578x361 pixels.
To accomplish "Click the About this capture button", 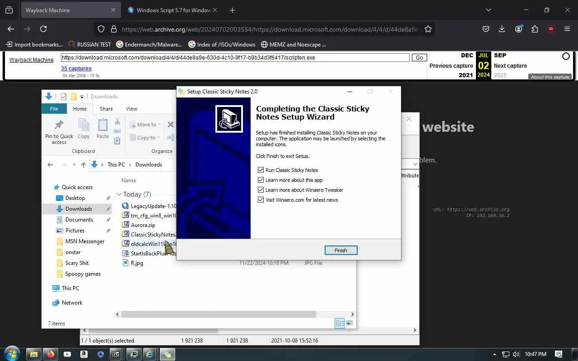I will pyautogui.click(x=550, y=77).
